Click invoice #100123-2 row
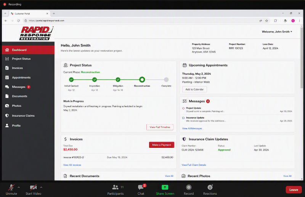Image resolution: width=305 pixels, height=197 pixels. click(x=118, y=157)
